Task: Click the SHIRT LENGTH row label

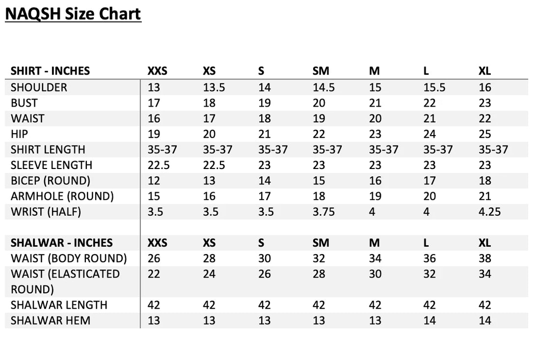Action: [x=48, y=150]
